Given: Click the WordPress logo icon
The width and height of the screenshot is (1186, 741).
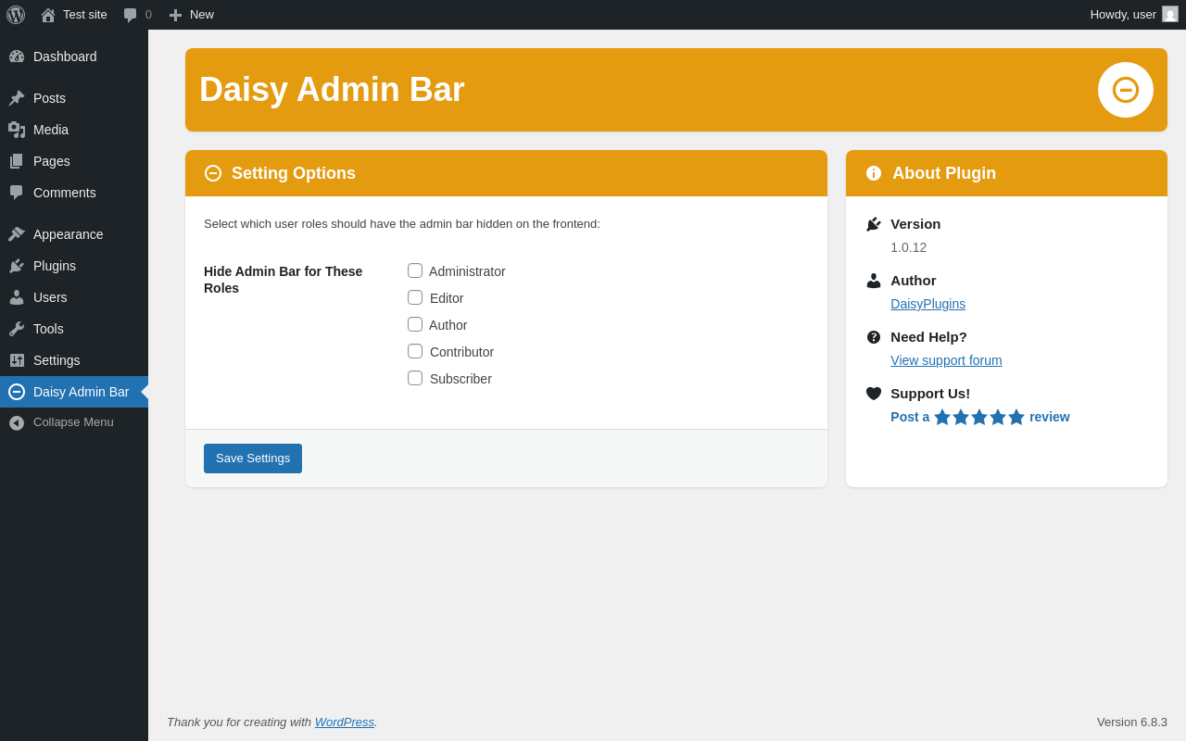Looking at the screenshot, I should pos(16,15).
